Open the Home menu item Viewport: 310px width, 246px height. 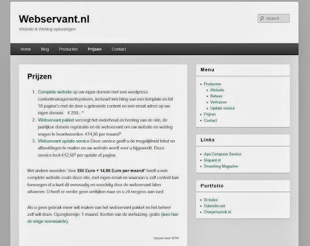25,49
